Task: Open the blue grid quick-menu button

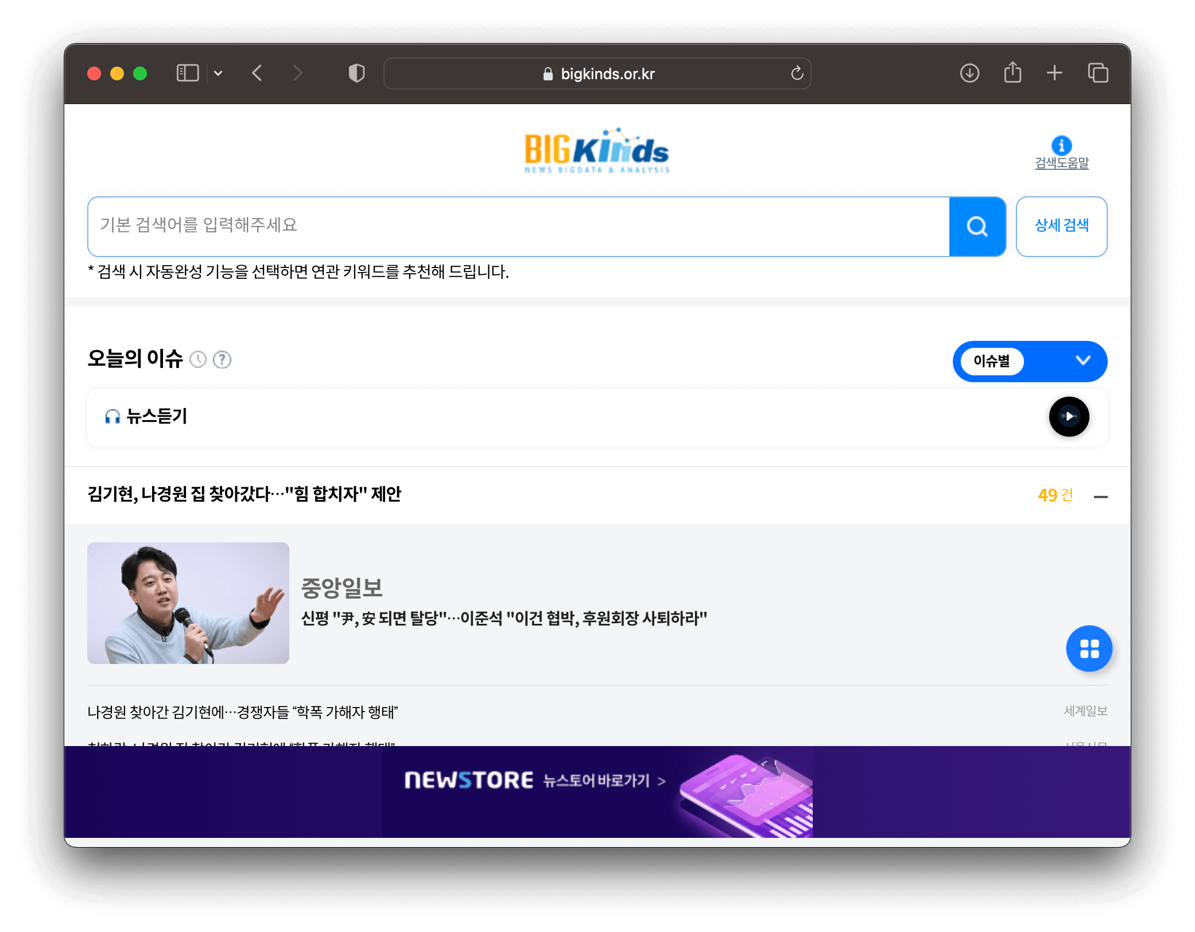Action: point(1089,648)
